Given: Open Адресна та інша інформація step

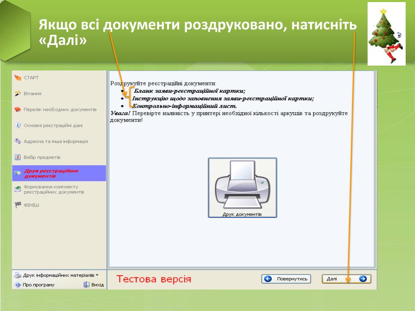Looking at the screenshot, I should pyautogui.click(x=59, y=141).
